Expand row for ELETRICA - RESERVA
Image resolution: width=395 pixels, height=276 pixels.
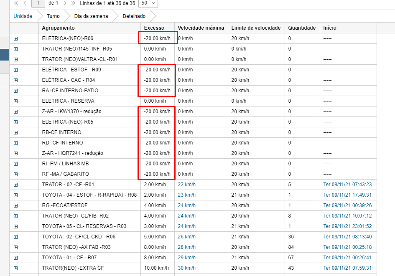(15, 101)
